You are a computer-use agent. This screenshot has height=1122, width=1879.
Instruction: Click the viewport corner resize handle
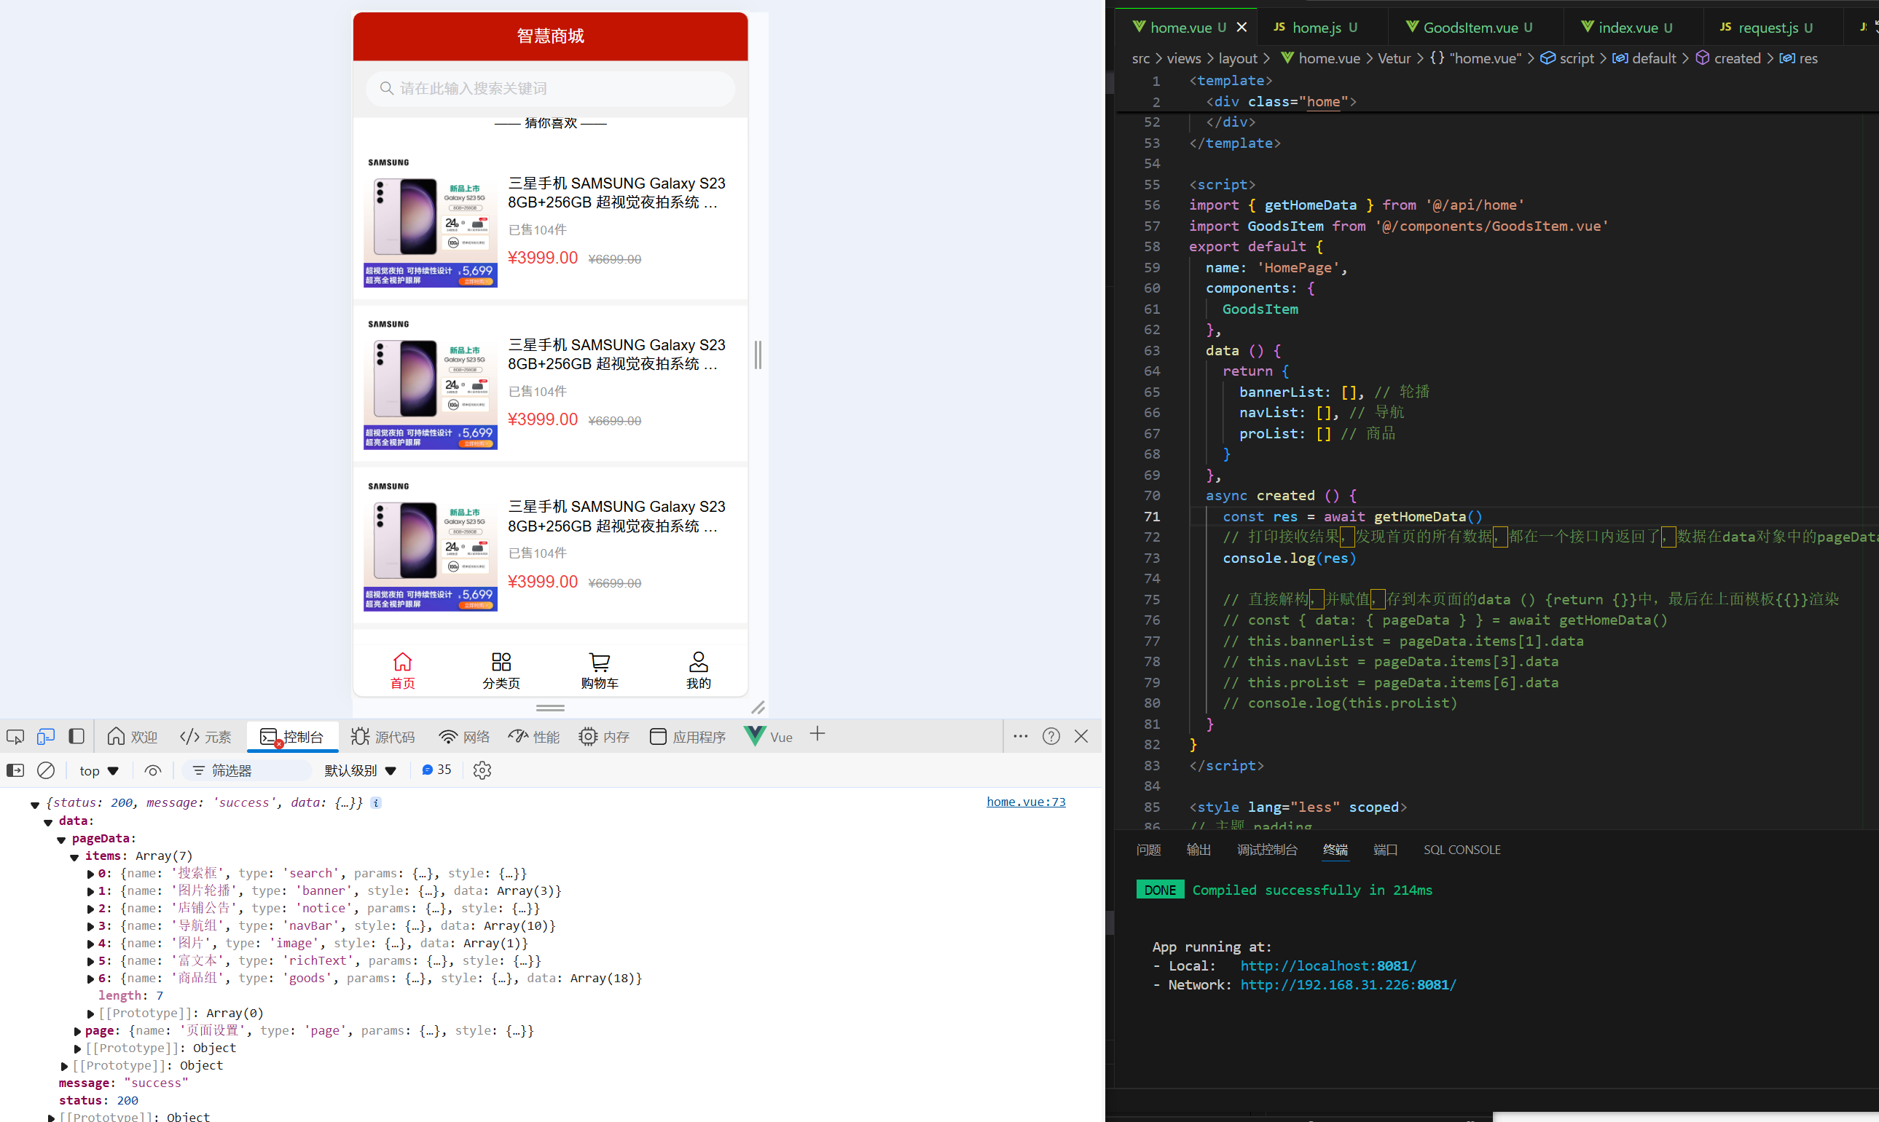point(758,708)
